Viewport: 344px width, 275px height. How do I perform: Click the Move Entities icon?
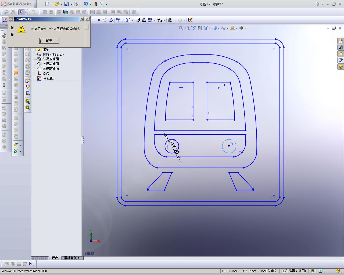[x=160, y=20]
